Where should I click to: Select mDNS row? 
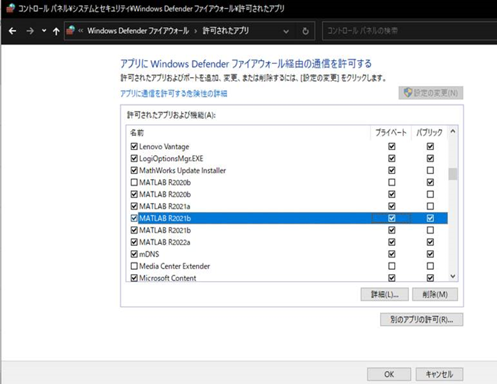point(287,254)
